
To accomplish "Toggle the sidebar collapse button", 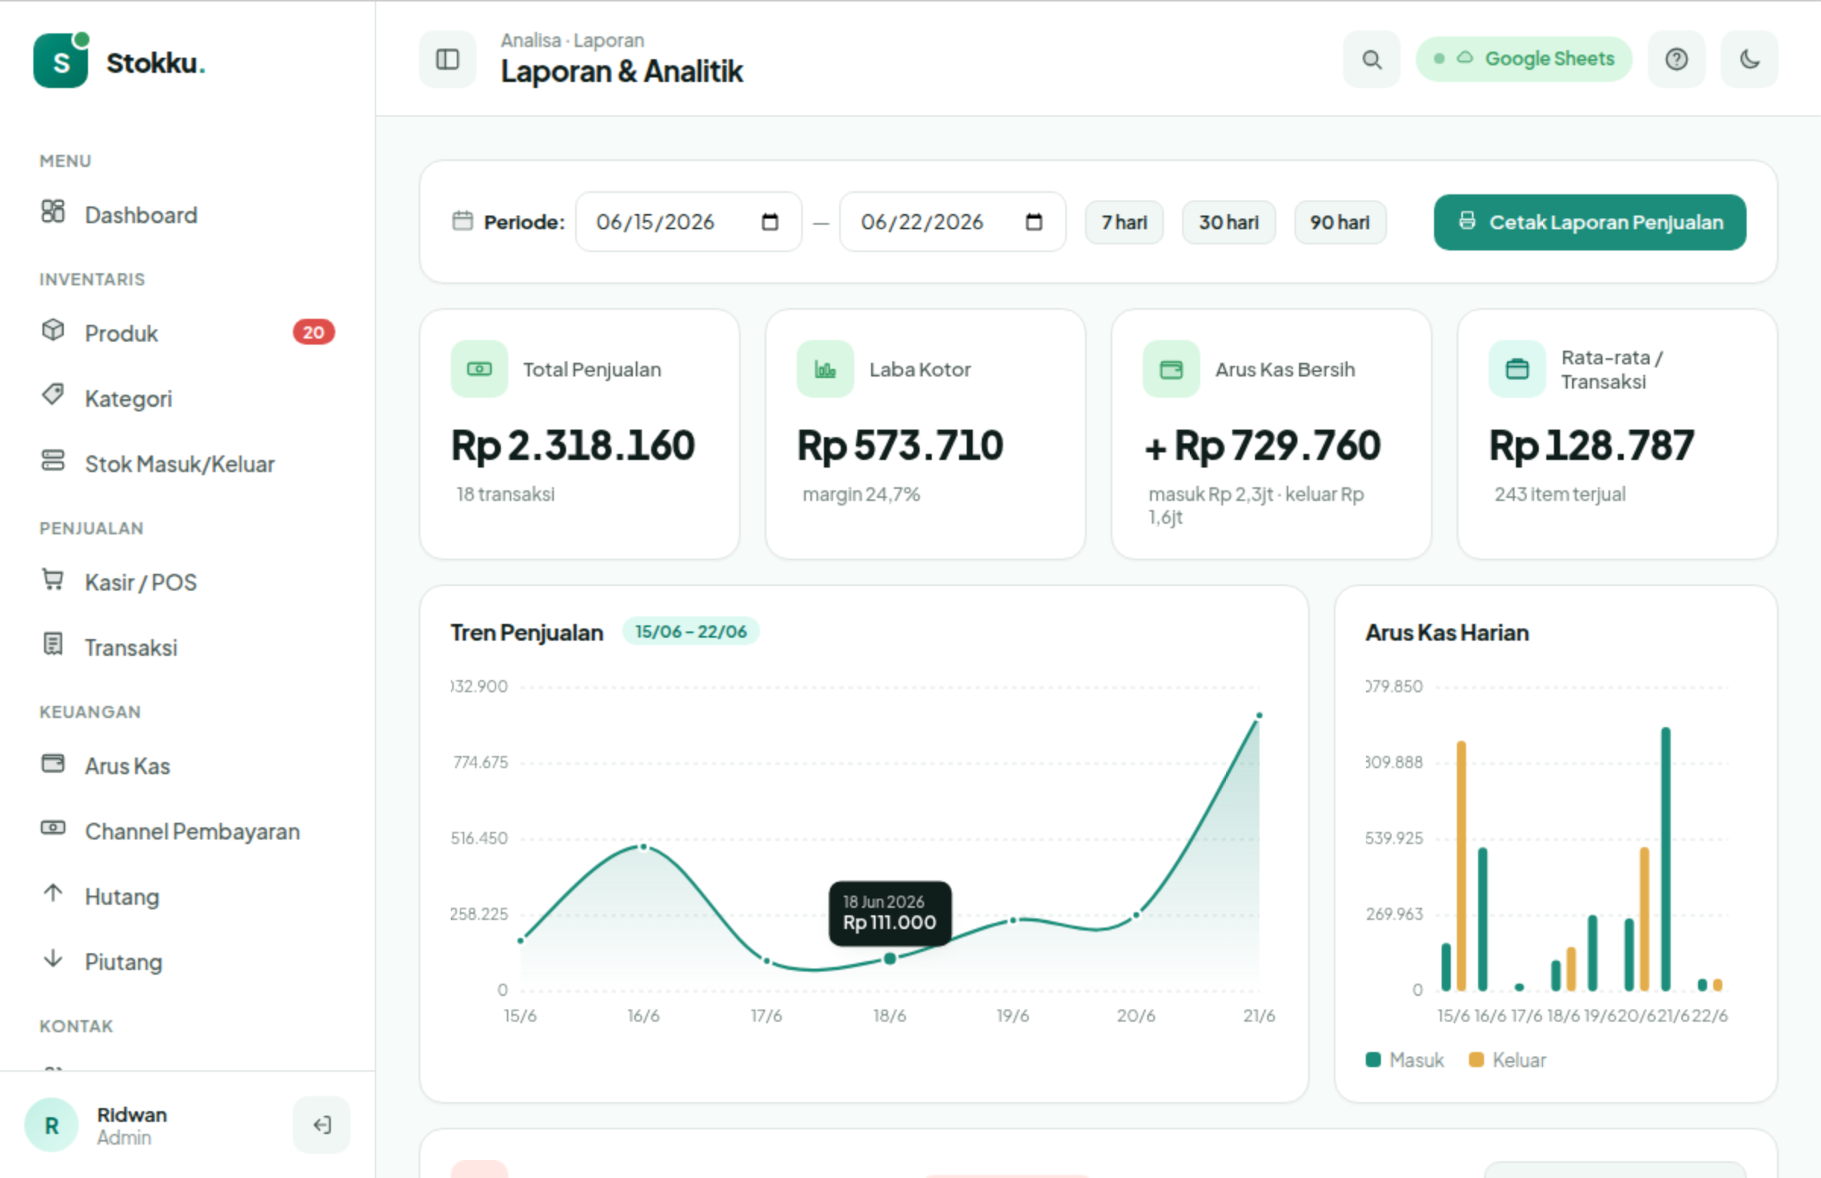I will tap(447, 59).
